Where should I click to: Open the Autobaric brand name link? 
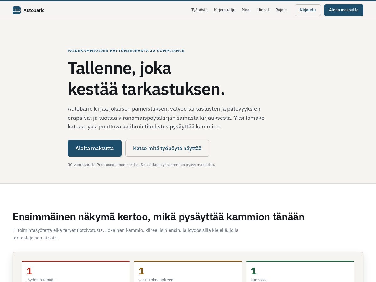pos(34,10)
